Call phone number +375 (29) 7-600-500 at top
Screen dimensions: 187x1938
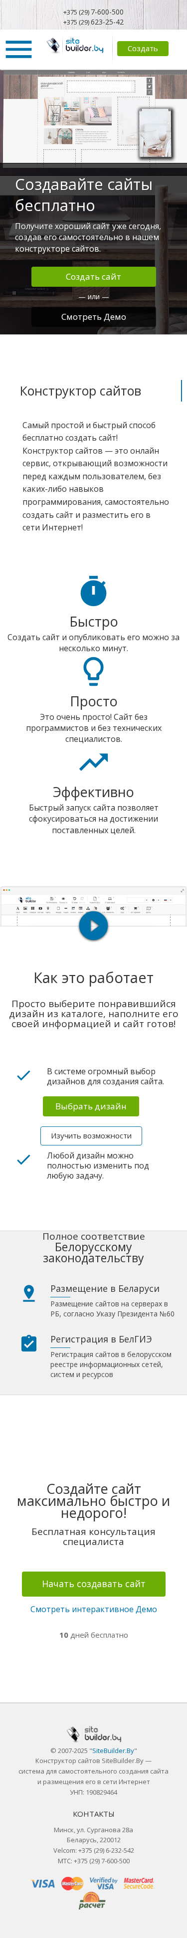coord(94,12)
